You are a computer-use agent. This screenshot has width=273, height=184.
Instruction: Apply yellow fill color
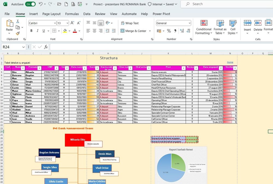[x=65, y=31]
